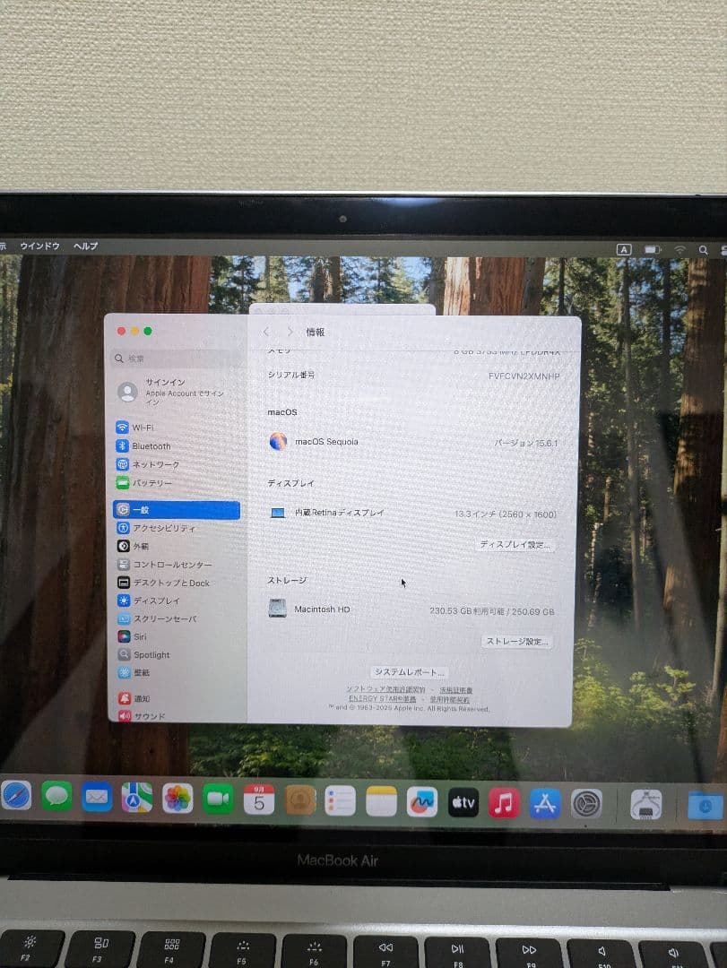Image resolution: width=727 pixels, height=968 pixels.
Task: Open Calendar from Dock
Action: point(259,799)
